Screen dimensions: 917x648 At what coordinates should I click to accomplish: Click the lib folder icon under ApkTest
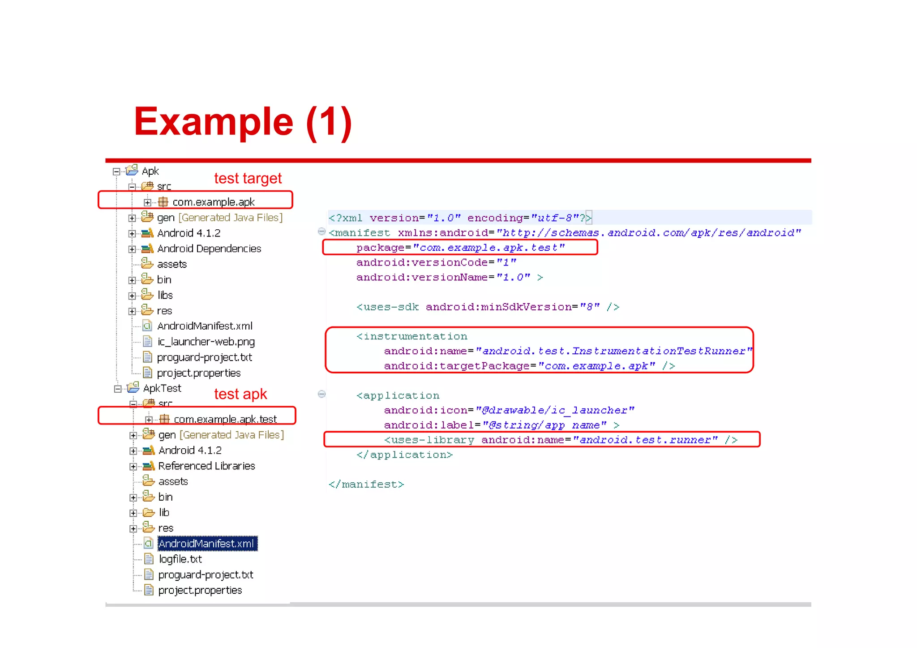click(x=149, y=513)
